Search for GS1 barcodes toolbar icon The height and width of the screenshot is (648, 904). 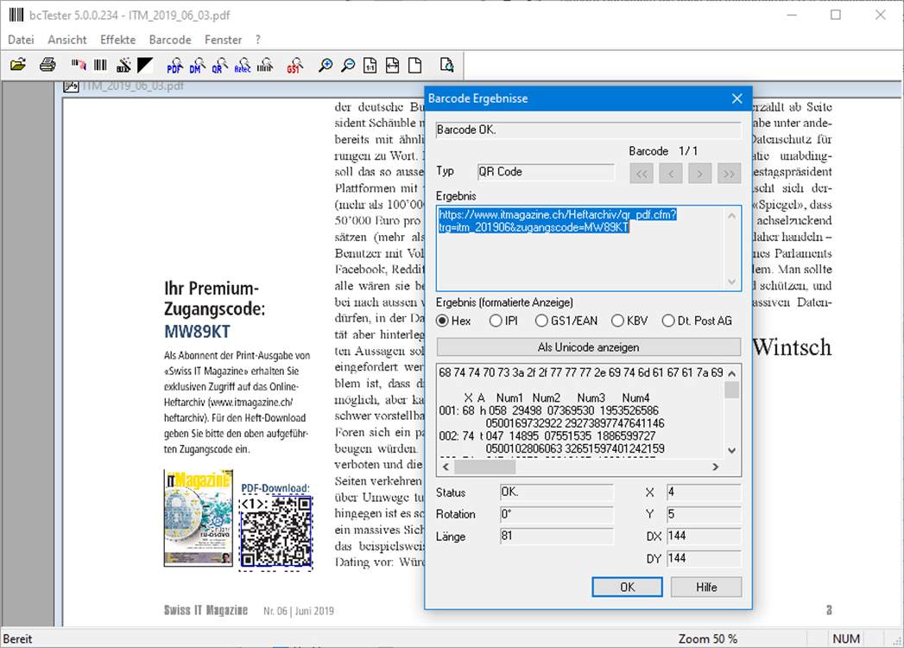tap(295, 65)
